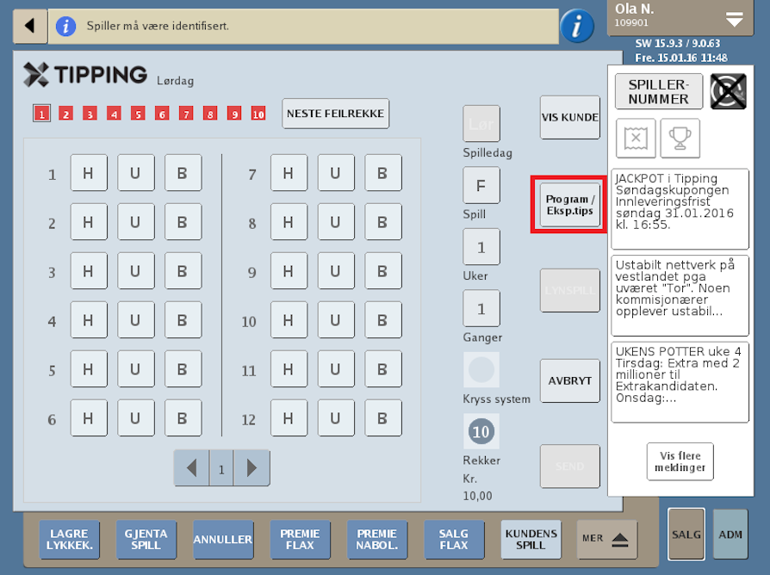Mark B for match 2
The width and height of the screenshot is (770, 575).
pyautogui.click(x=183, y=222)
